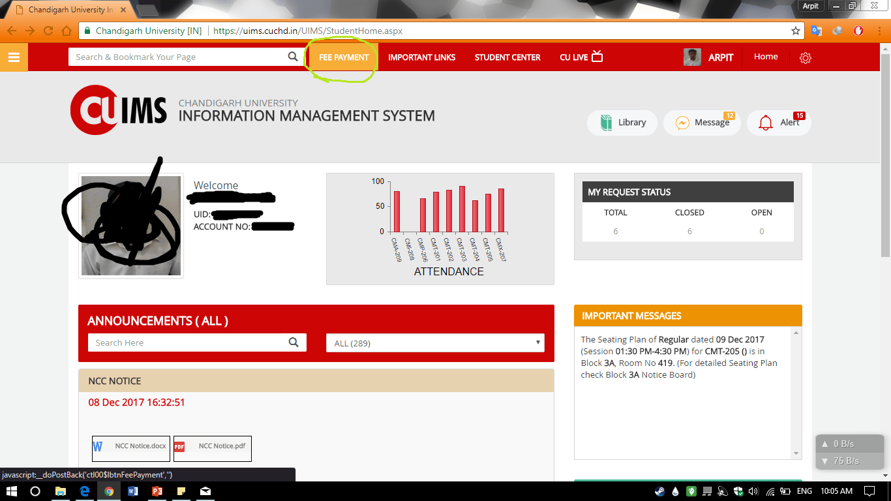The height and width of the screenshot is (501, 891).
Task: Click the Wi-Fi network icon in the tray
Action: point(770,491)
